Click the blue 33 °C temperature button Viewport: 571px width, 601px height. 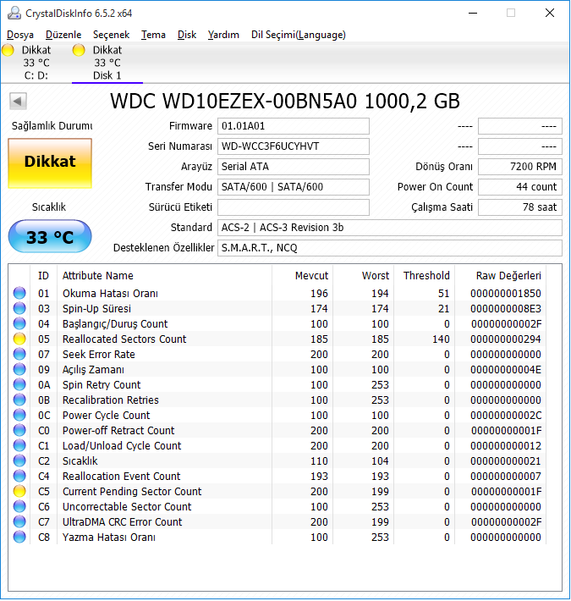[50, 236]
